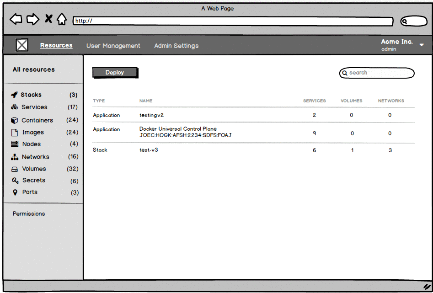Open the testingv2 stack row
This screenshot has height=293, width=433.
(254, 115)
